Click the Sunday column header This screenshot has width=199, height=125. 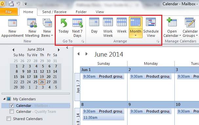[x=104, y=63]
